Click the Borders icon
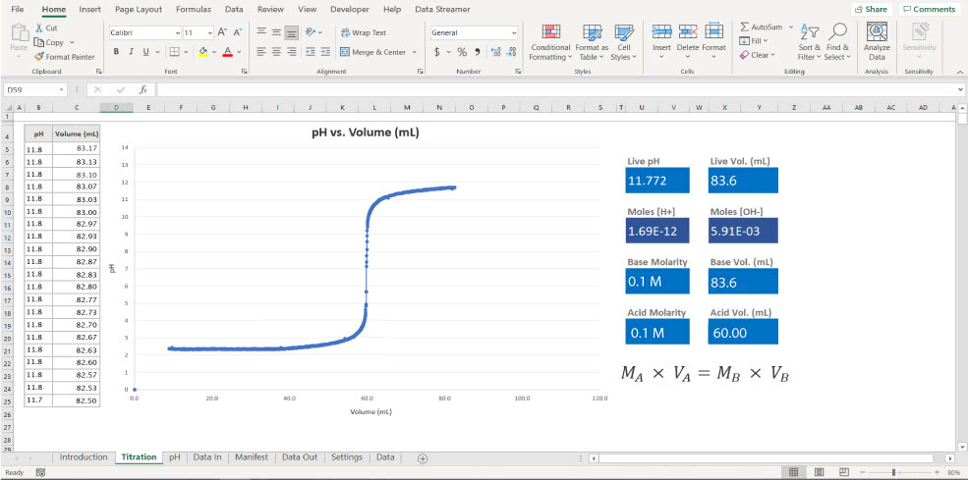The width and height of the screenshot is (968, 480). tap(175, 52)
